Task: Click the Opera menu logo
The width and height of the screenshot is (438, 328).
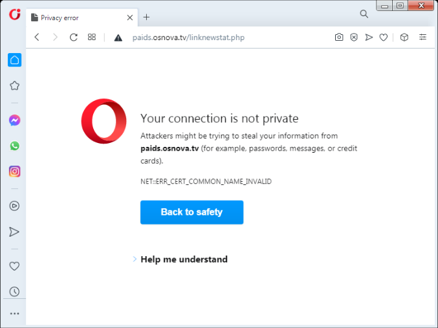Action: click(15, 14)
